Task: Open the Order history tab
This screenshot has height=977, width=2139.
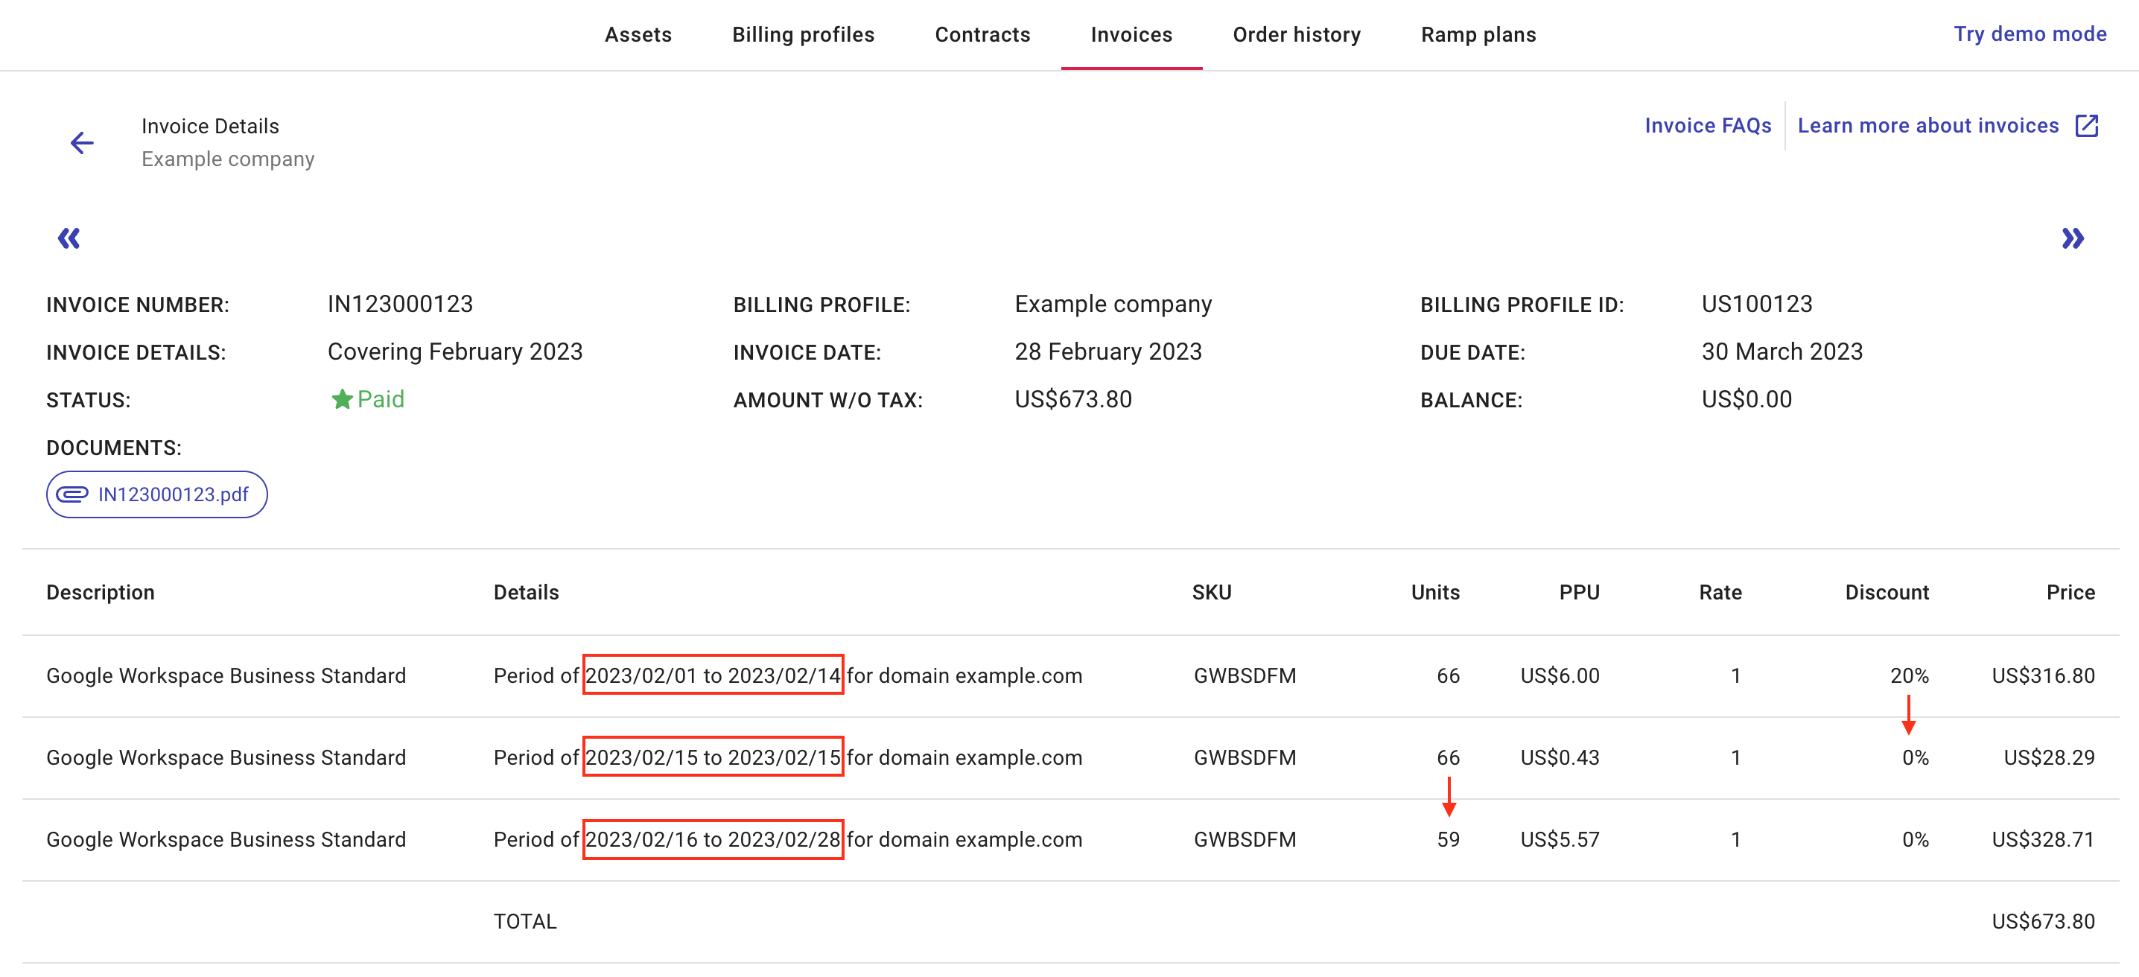Action: [1295, 34]
